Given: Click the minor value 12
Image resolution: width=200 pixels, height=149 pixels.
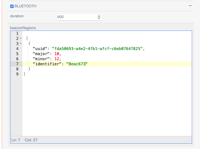Looking at the screenshot, I should [56, 59].
